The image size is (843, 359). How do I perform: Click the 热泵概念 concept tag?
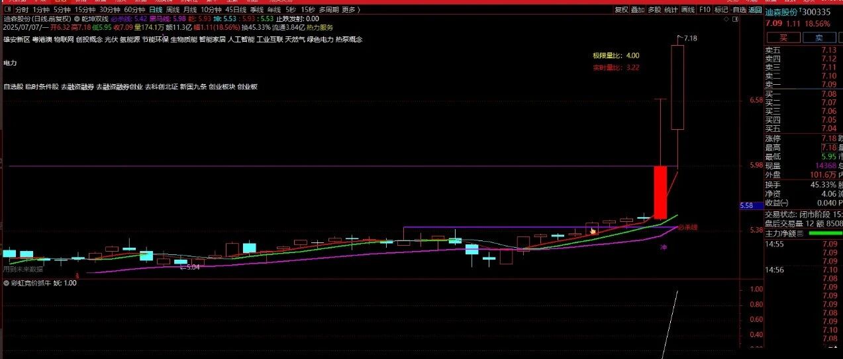[349, 40]
